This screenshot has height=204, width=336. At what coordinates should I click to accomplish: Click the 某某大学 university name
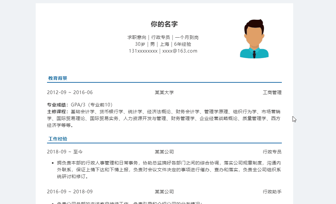(x=164, y=92)
